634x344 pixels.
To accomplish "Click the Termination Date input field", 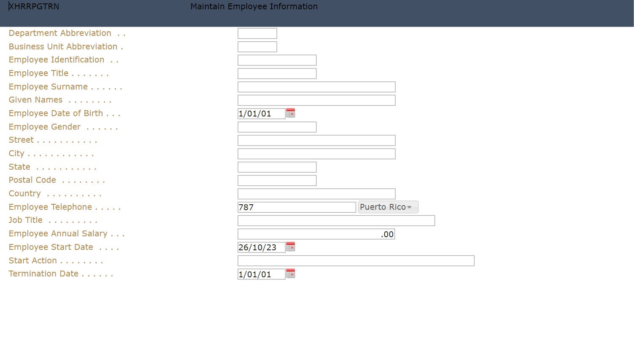I will click(261, 274).
